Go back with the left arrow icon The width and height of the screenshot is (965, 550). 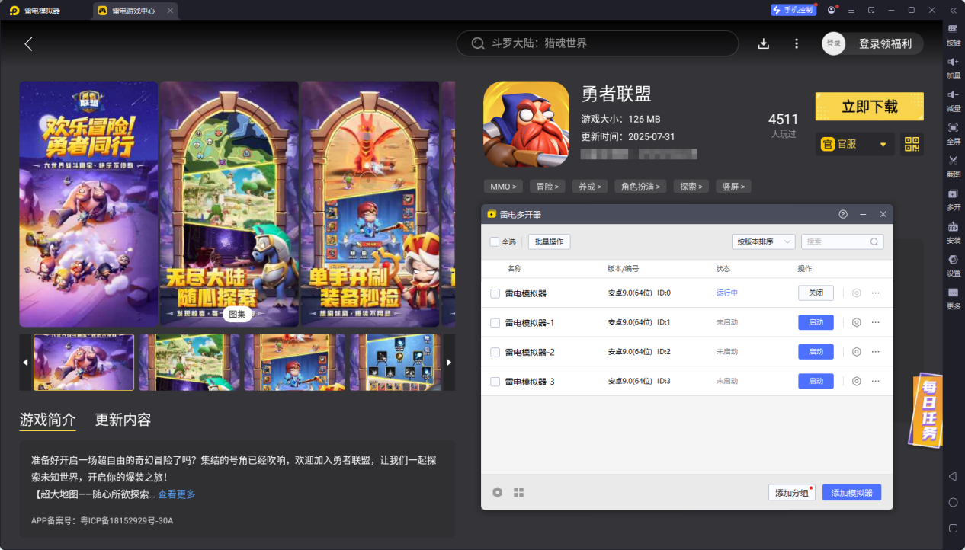[29, 43]
